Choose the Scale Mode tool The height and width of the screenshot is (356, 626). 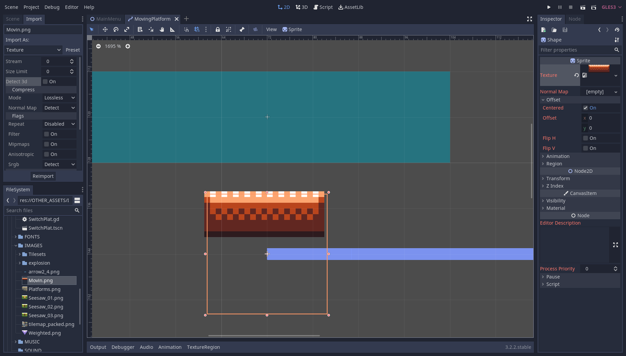(127, 29)
